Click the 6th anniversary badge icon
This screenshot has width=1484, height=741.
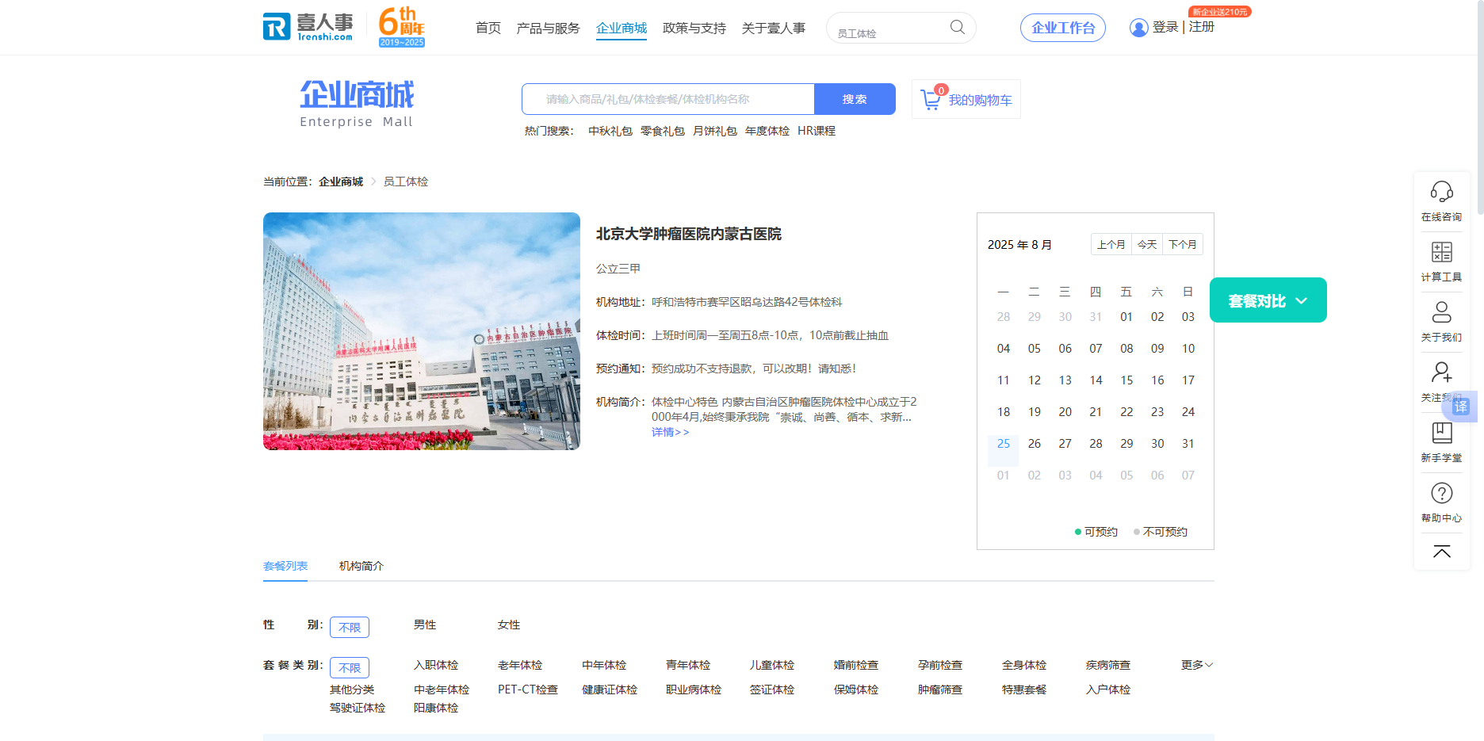pyautogui.click(x=402, y=27)
